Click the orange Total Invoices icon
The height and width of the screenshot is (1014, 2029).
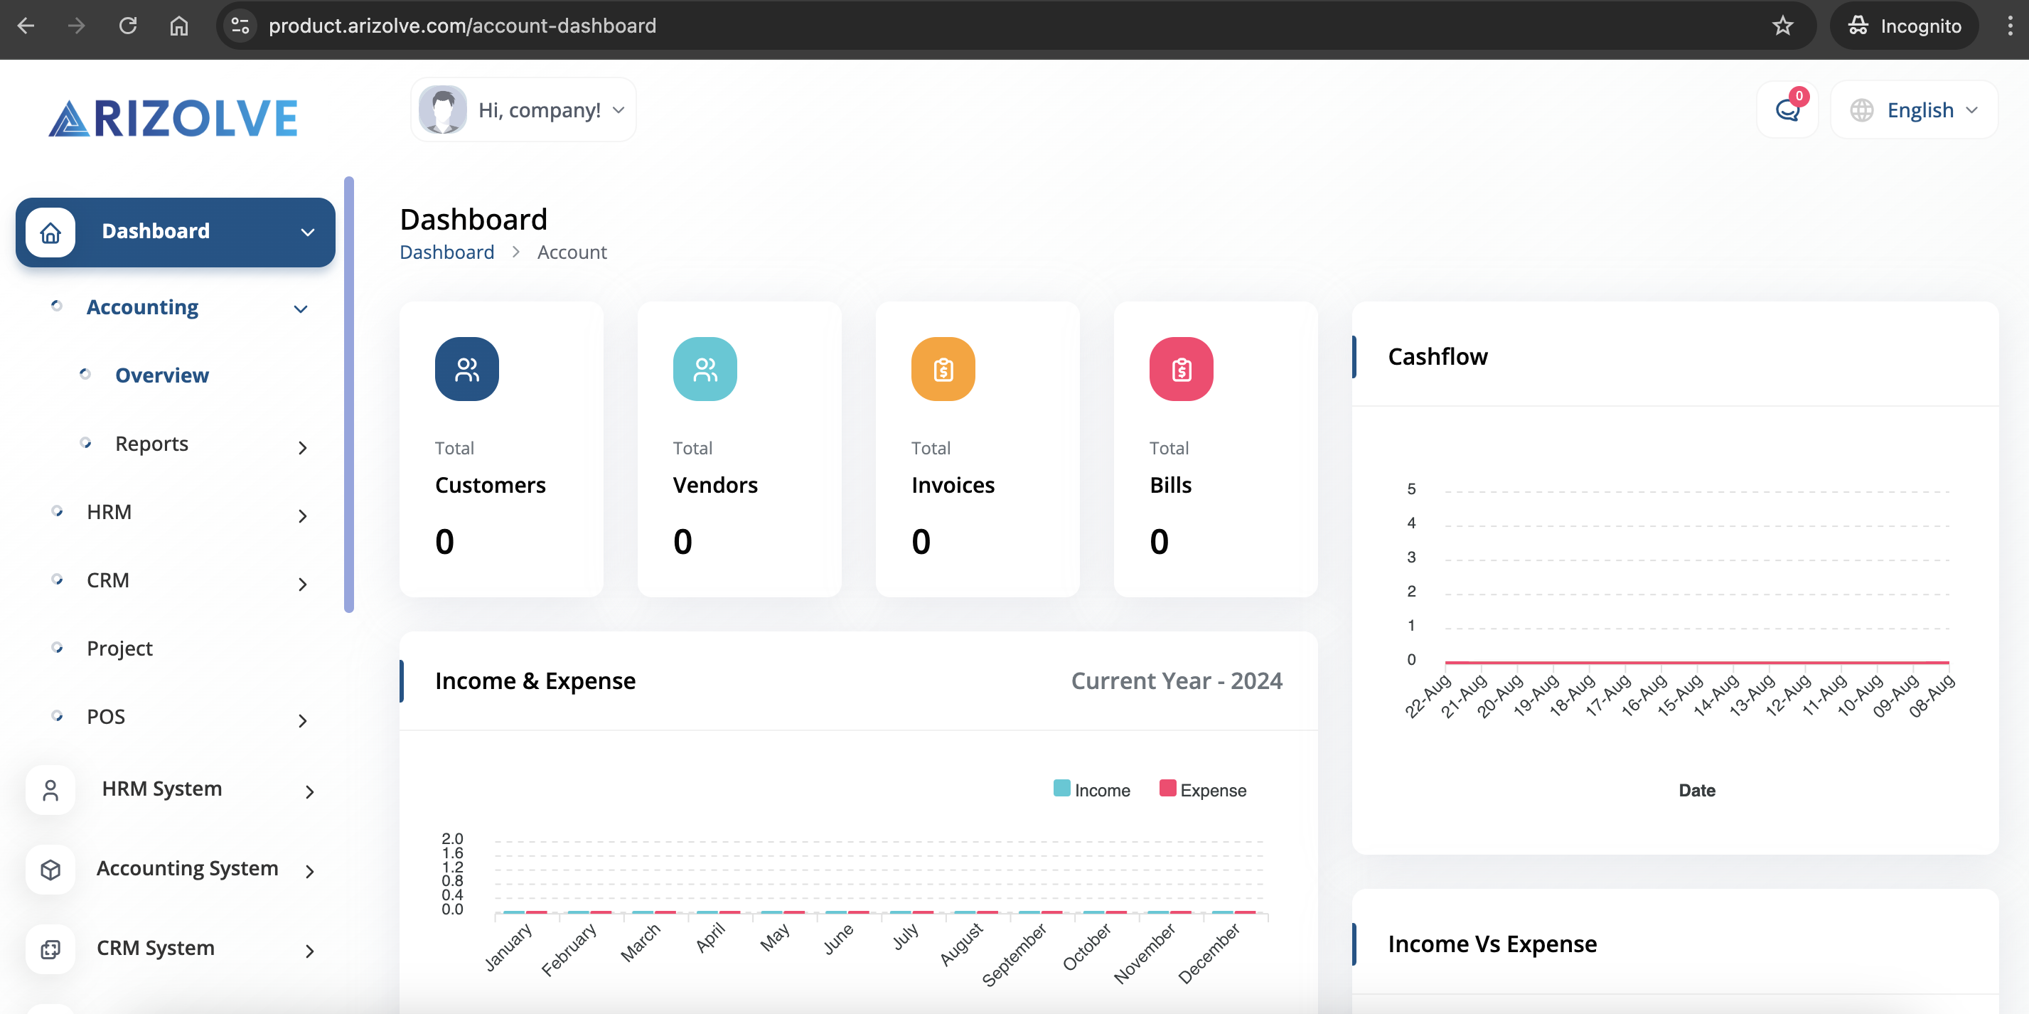pos(942,369)
